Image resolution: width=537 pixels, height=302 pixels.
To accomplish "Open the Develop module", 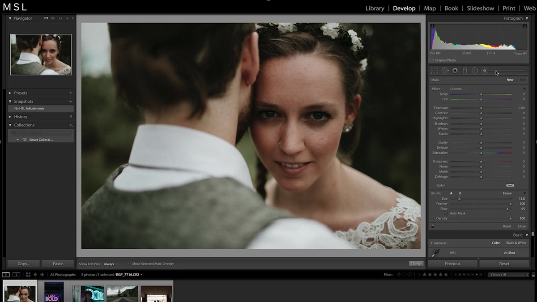I will (404, 8).
